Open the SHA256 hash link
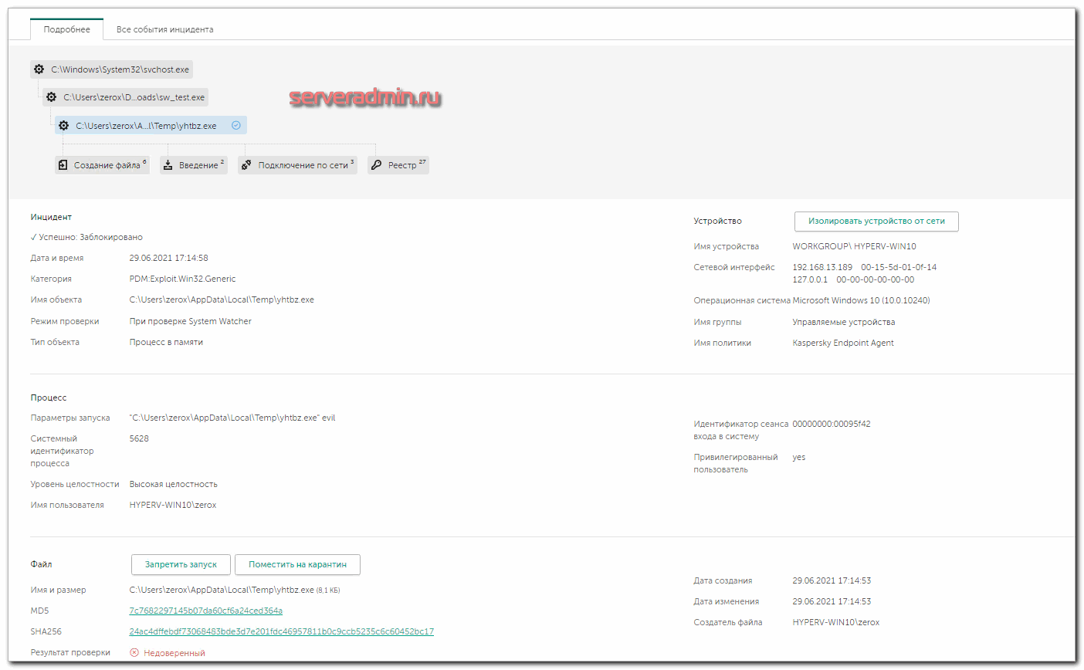Screen dimensions: 1084x670 coord(281,631)
